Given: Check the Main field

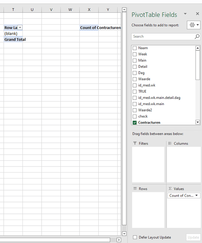Looking at the screenshot, I should pyautogui.click(x=135, y=60).
